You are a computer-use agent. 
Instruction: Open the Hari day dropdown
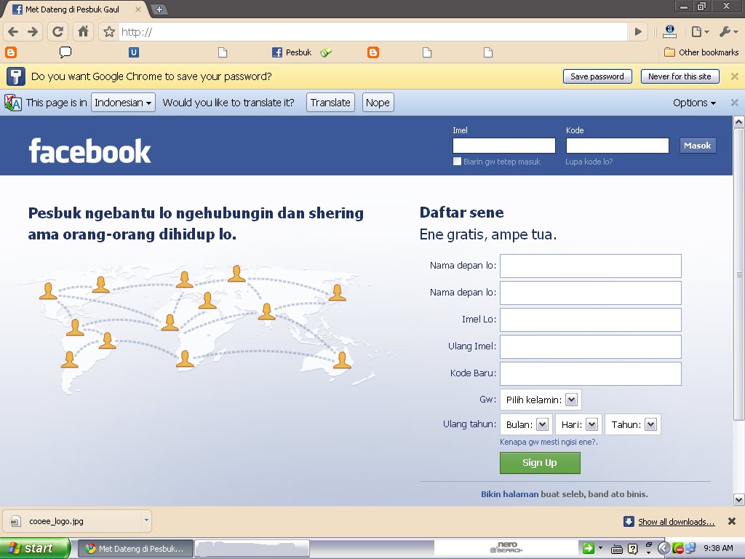tap(578, 424)
